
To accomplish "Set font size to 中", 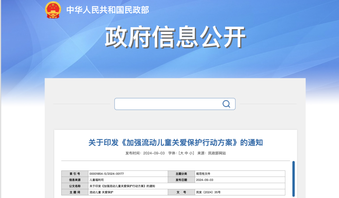I will click(186, 153).
